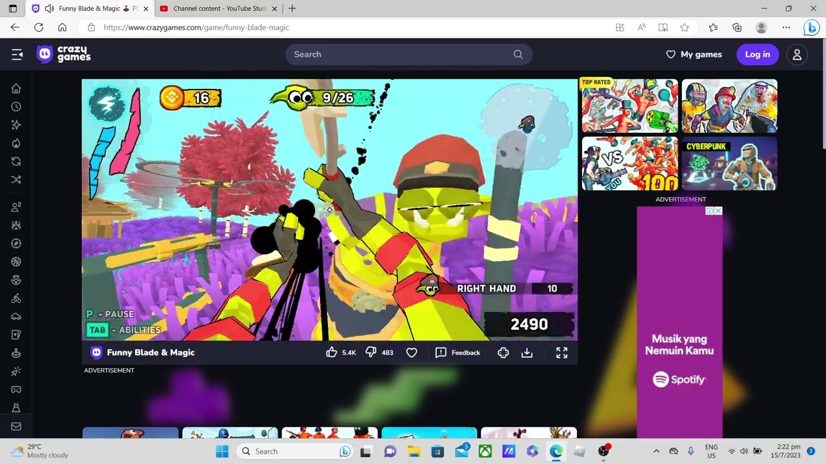
Task: Open the Spotify ad
Action: click(680, 322)
